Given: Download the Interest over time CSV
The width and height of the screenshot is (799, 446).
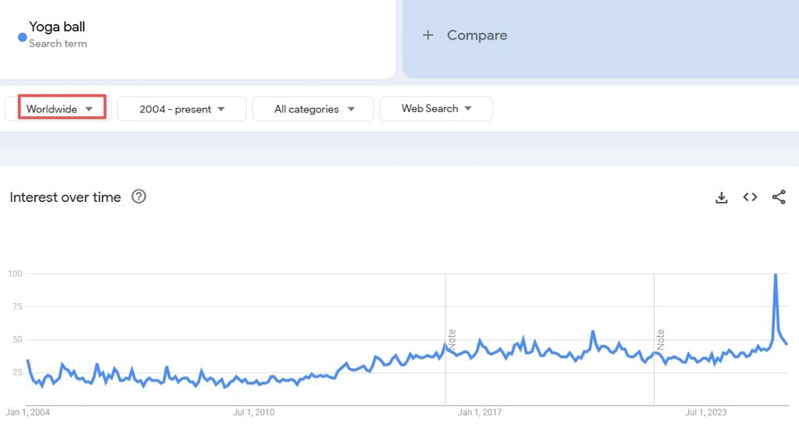Looking at the screenshot, I should point(721,197).
